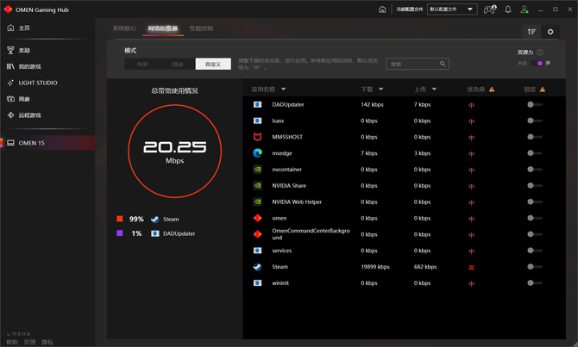Click the warning triangle next to 优先级

492,90
